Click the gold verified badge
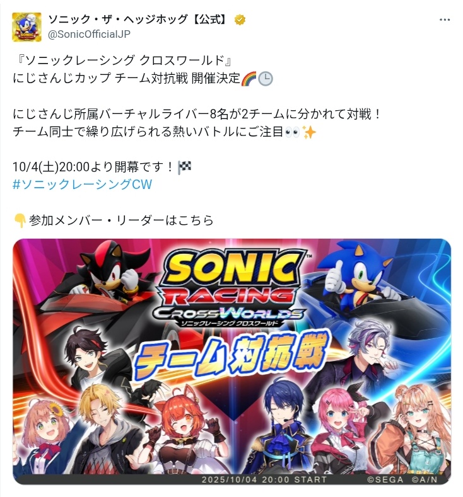The image size is (463, 497). pos(240,20)
